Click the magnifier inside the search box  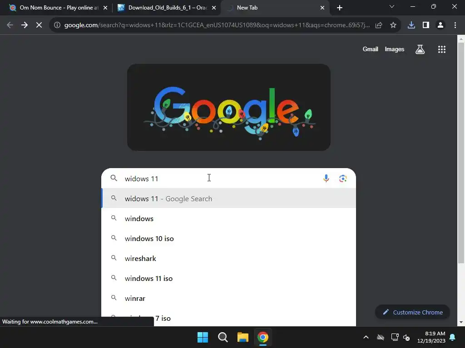[114, 178]
